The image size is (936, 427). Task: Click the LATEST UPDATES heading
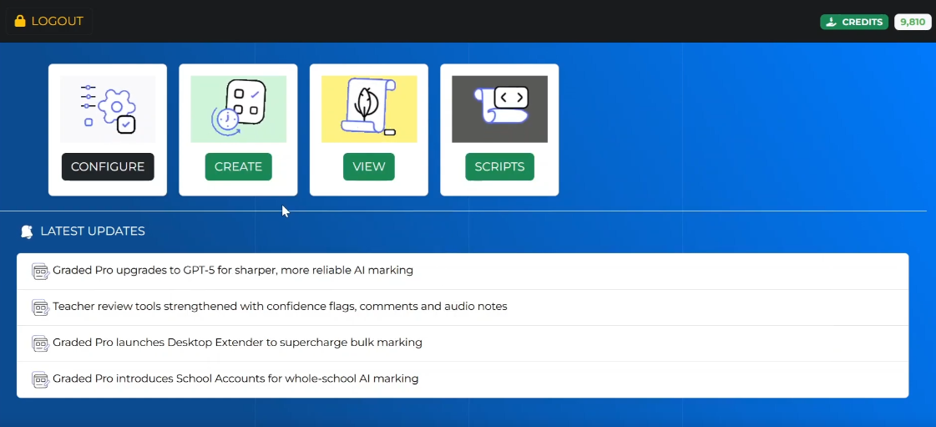coord(93,231)
